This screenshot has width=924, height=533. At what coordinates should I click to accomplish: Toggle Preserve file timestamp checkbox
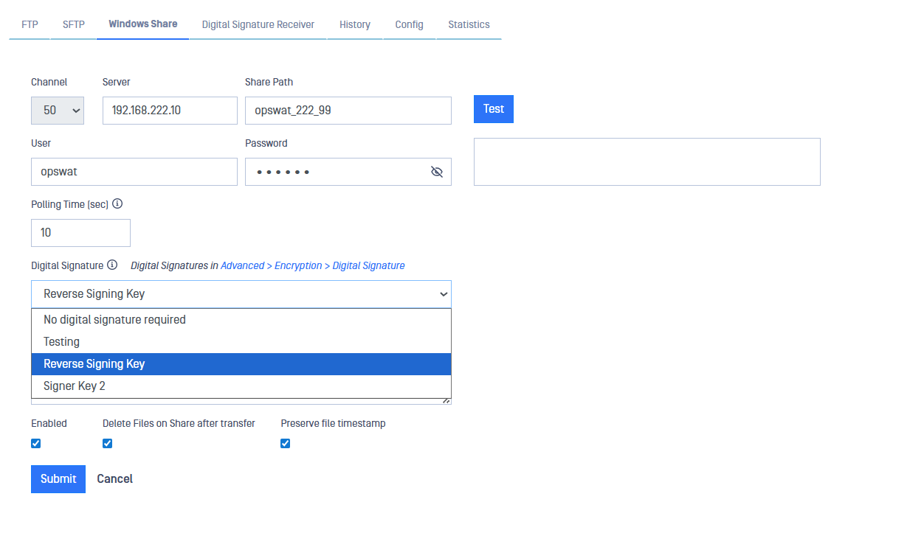[x=286, y=443]
